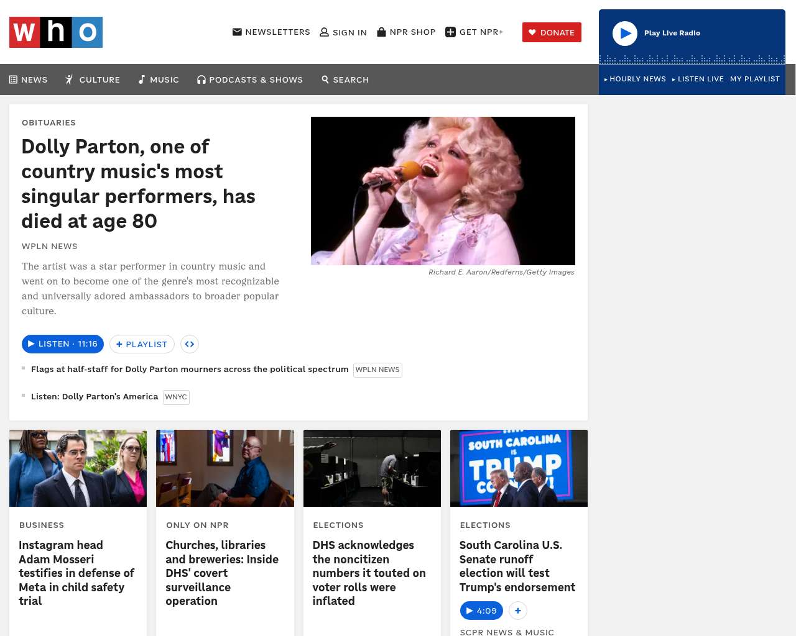Open the church surveillance story thumbnail
796x636 pixels.
coord(225,468)
